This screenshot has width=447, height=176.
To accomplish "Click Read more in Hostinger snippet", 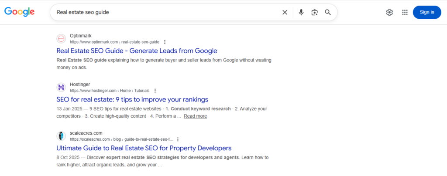I will (195, 116).
